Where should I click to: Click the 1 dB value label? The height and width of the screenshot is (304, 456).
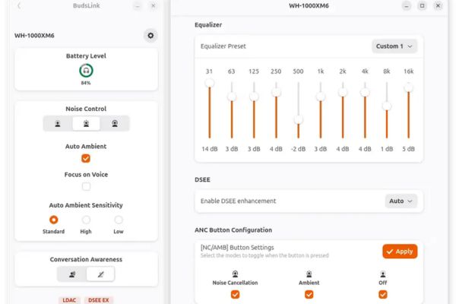387,149
